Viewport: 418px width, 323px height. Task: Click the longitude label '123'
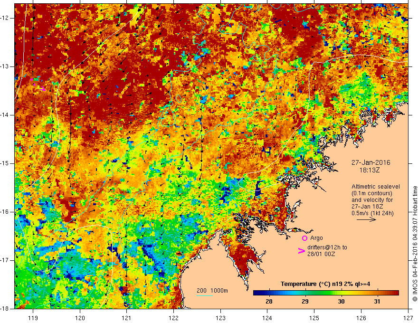pyautogui.click(x=220, y=318)
